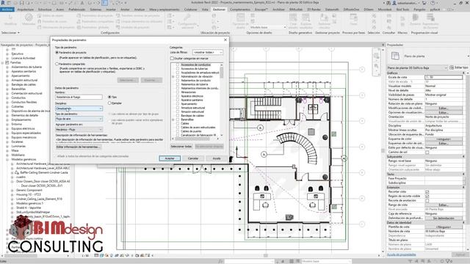Viewport: 470px width, 264px height.
Task: Check the Barandillas category
Action: tap(178, 120)
